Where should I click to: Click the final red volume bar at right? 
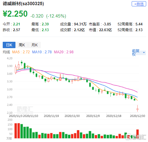137,134
